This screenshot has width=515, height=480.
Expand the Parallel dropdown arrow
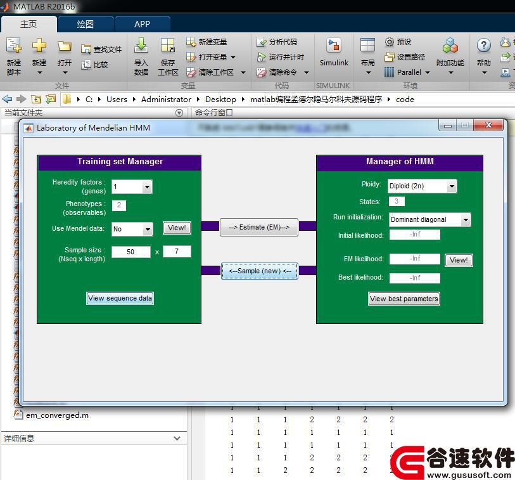coord(428,72)
